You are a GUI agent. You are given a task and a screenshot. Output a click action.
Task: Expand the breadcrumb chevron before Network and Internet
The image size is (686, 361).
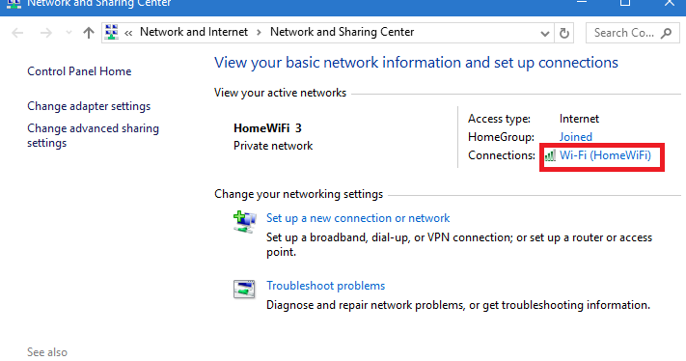point(128,33)
